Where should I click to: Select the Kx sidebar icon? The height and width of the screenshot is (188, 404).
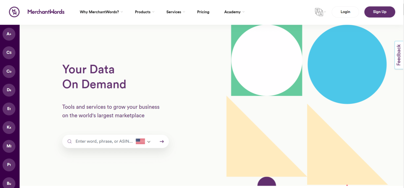pyautogui.click(x=9, y=128)
